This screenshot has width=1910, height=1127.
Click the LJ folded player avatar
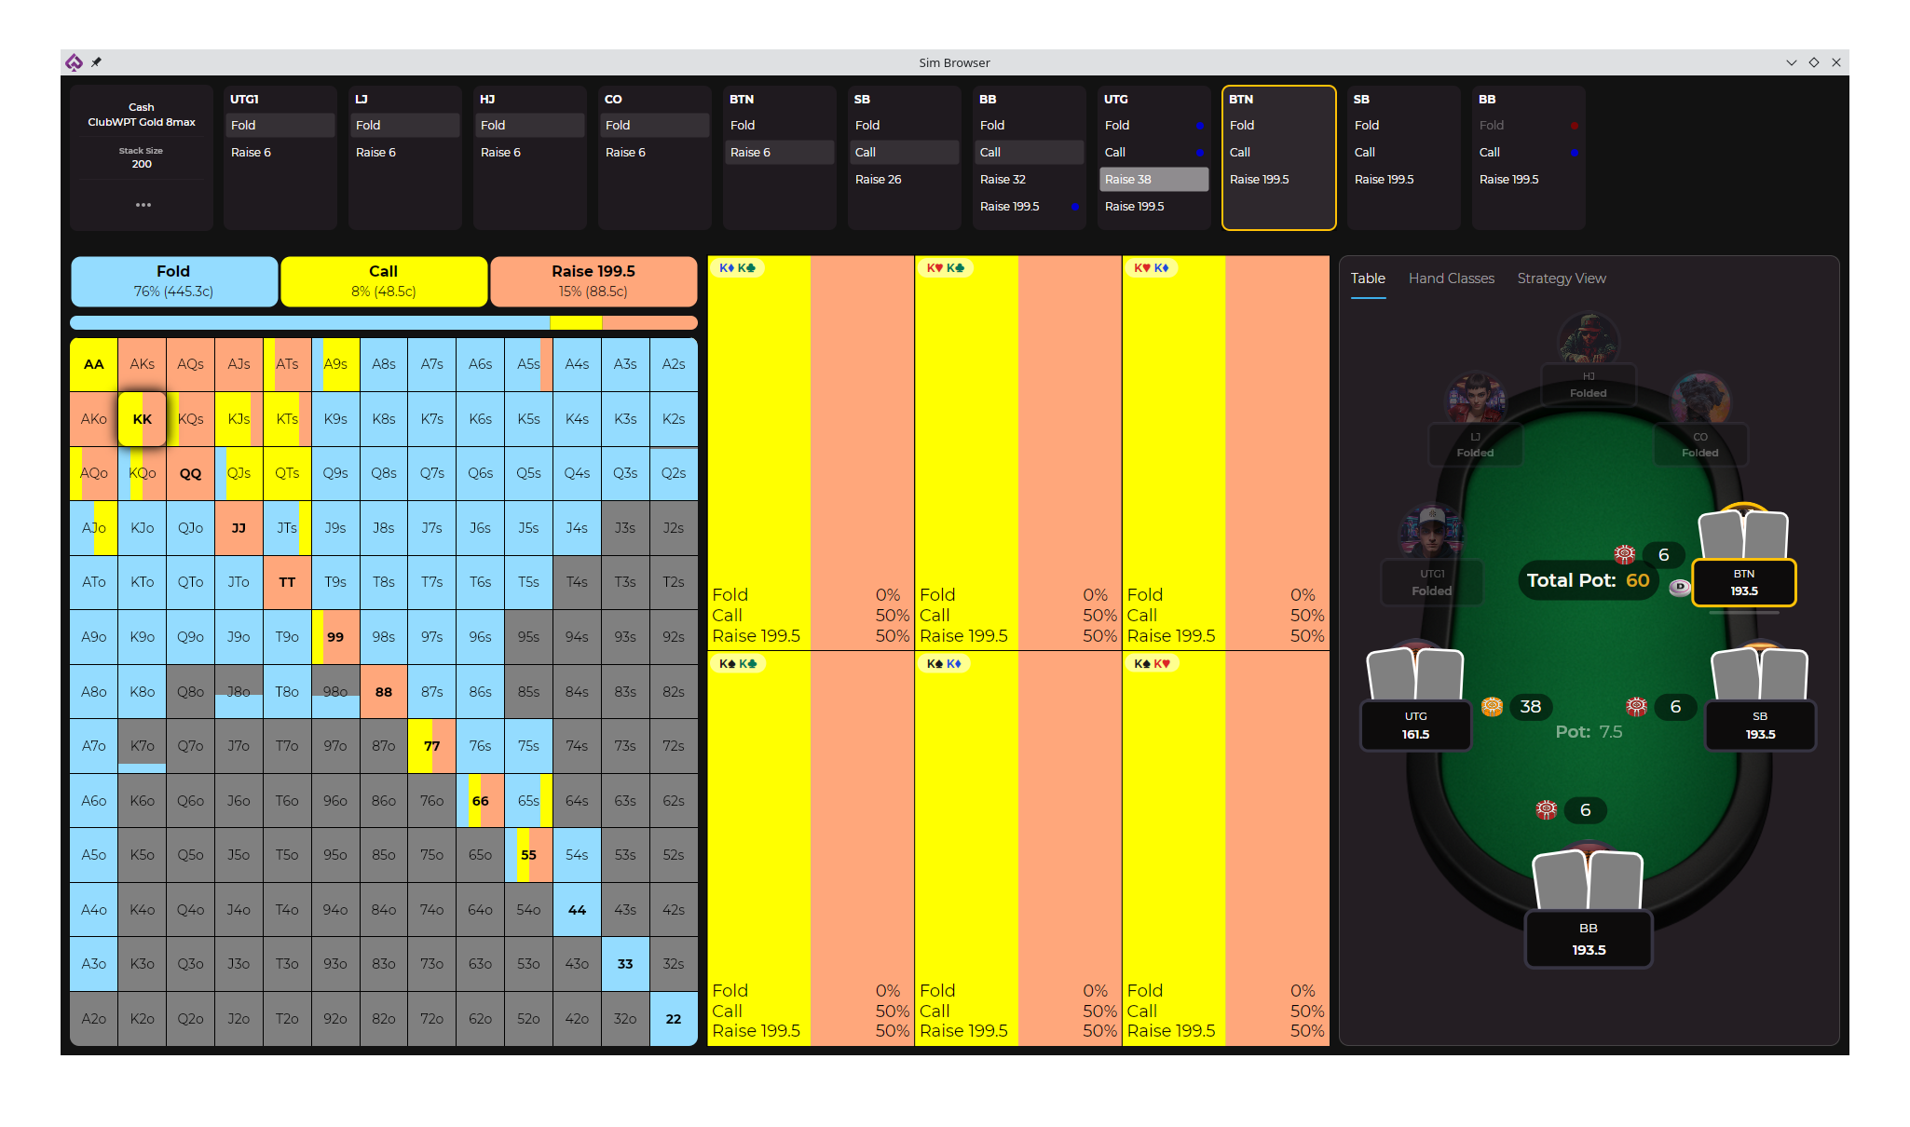tap(1476, 399)
